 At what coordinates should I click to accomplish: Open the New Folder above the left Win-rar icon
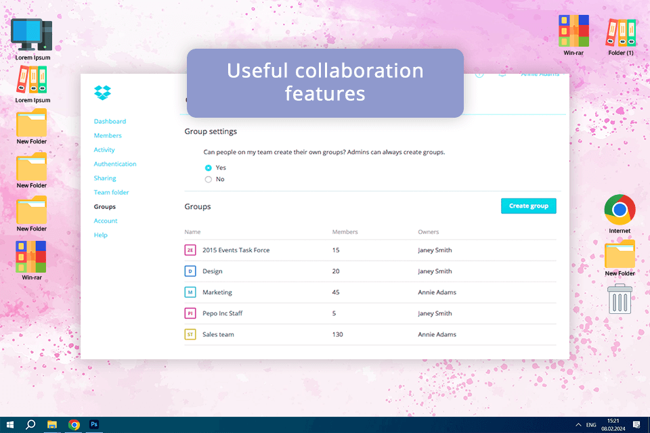click(x=32, y=210)
